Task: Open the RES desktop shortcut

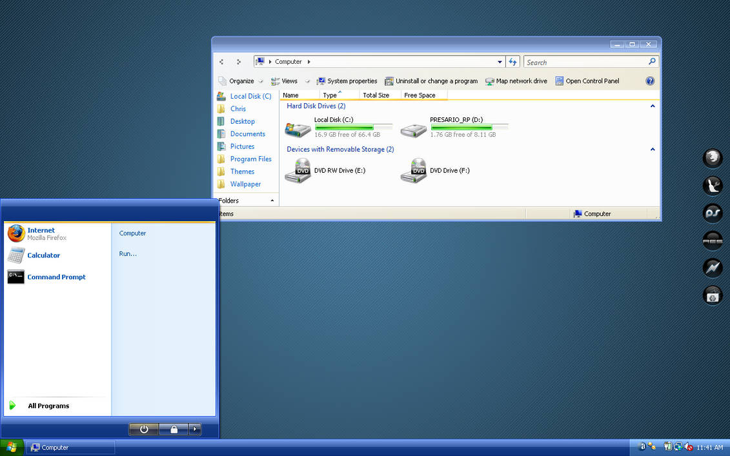Action: click(x=712, y=241)
